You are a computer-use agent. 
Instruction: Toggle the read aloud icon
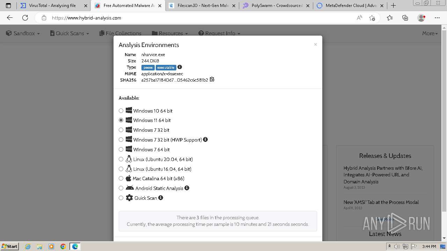click(359, 18)
